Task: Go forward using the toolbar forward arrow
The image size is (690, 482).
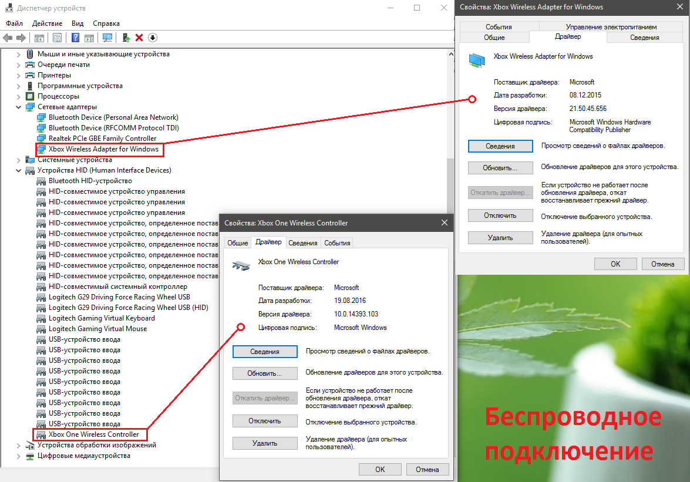Action: 21,38
